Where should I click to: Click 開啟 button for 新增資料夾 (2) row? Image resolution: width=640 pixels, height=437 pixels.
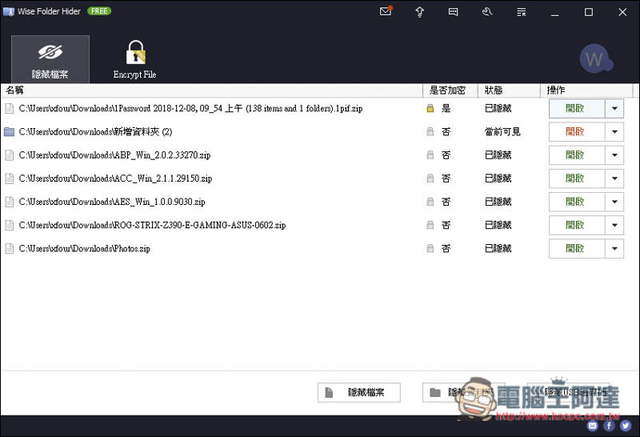pyautogui.click(x=576, y=132)
